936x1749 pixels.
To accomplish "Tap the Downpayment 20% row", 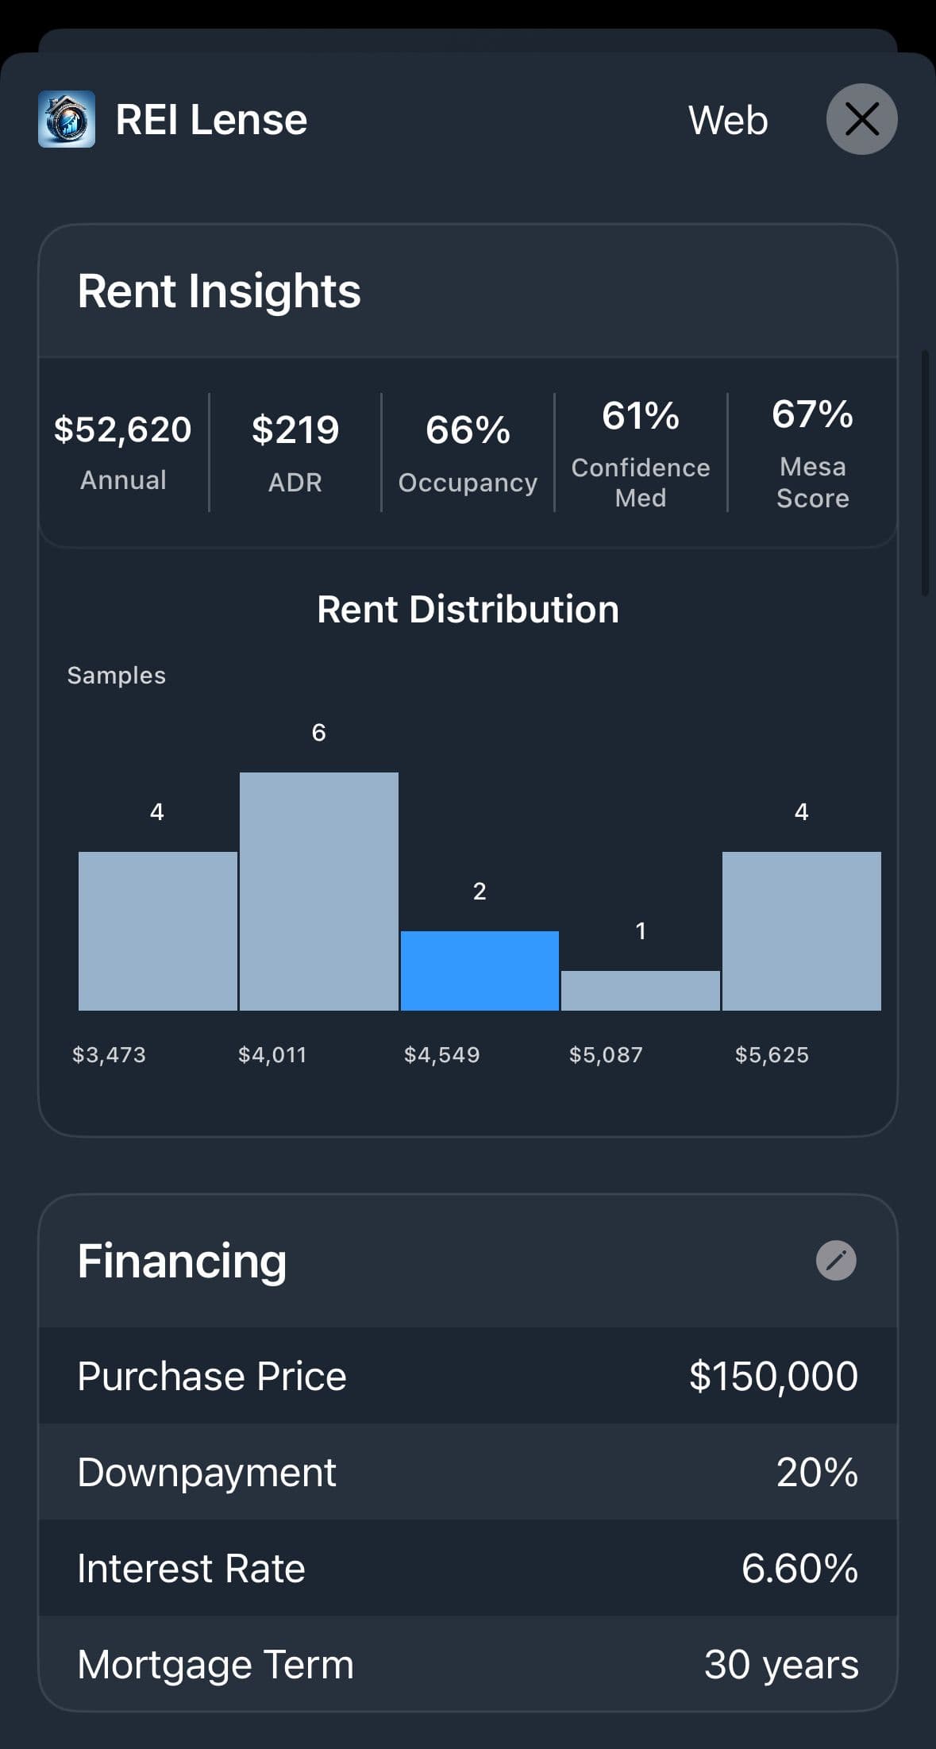I will [x=468, y=1472].
